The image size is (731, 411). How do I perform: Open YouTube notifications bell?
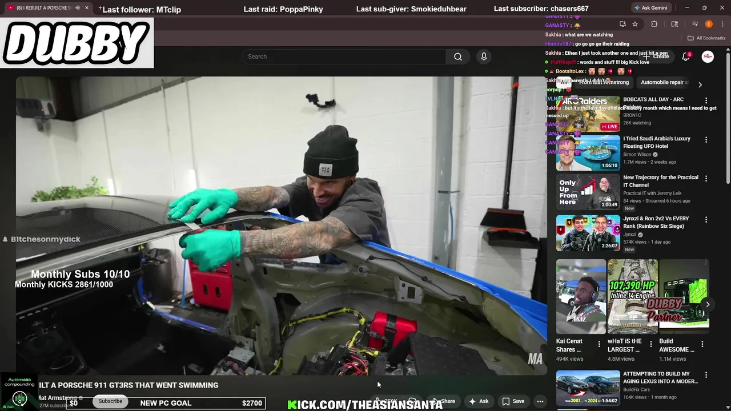686,57
